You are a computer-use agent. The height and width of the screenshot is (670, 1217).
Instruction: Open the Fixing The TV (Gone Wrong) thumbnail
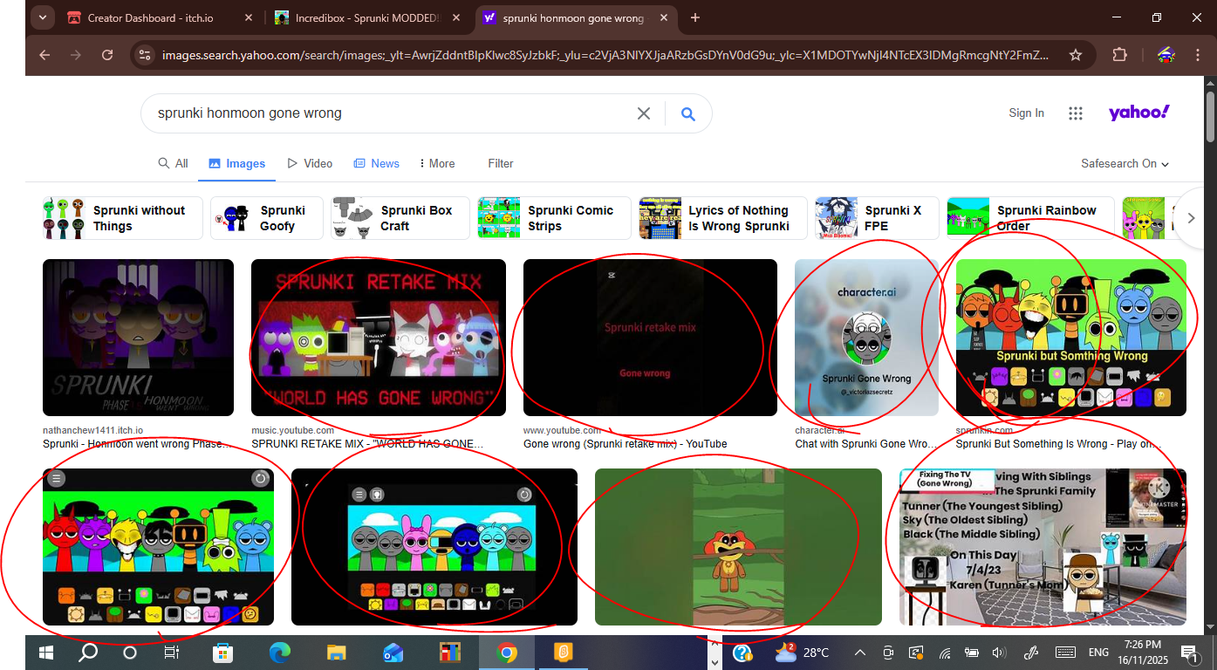click(1043, 547)
